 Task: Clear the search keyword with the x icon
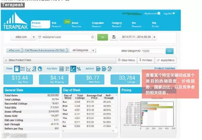pos(92,37)
